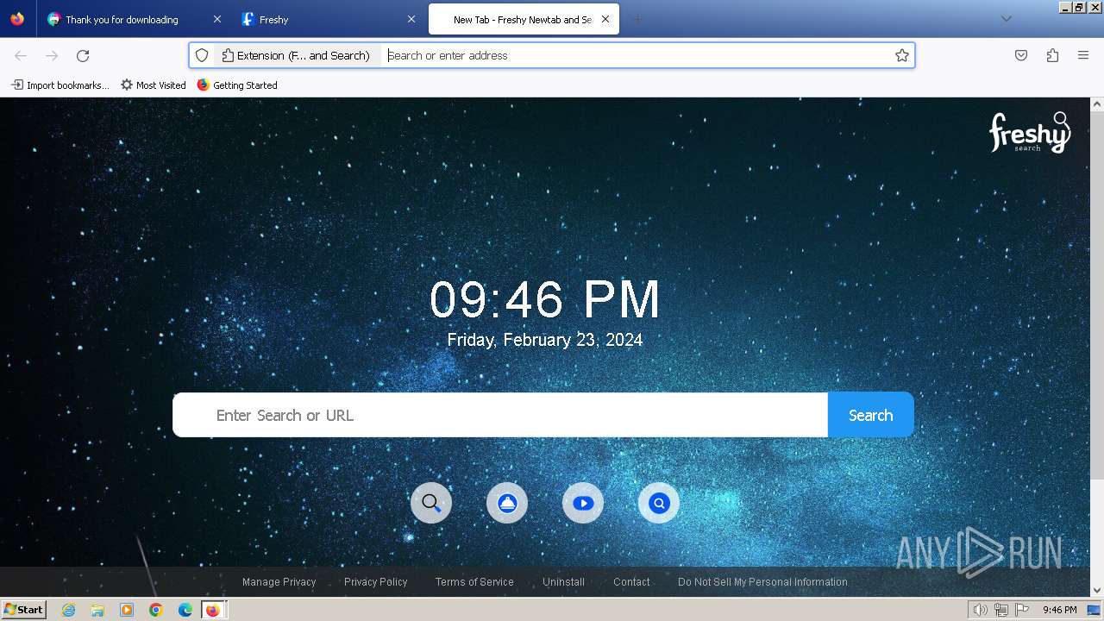1104x621 pixels.
Task: Open the Terms of Service link
Action: coord(474,582)
